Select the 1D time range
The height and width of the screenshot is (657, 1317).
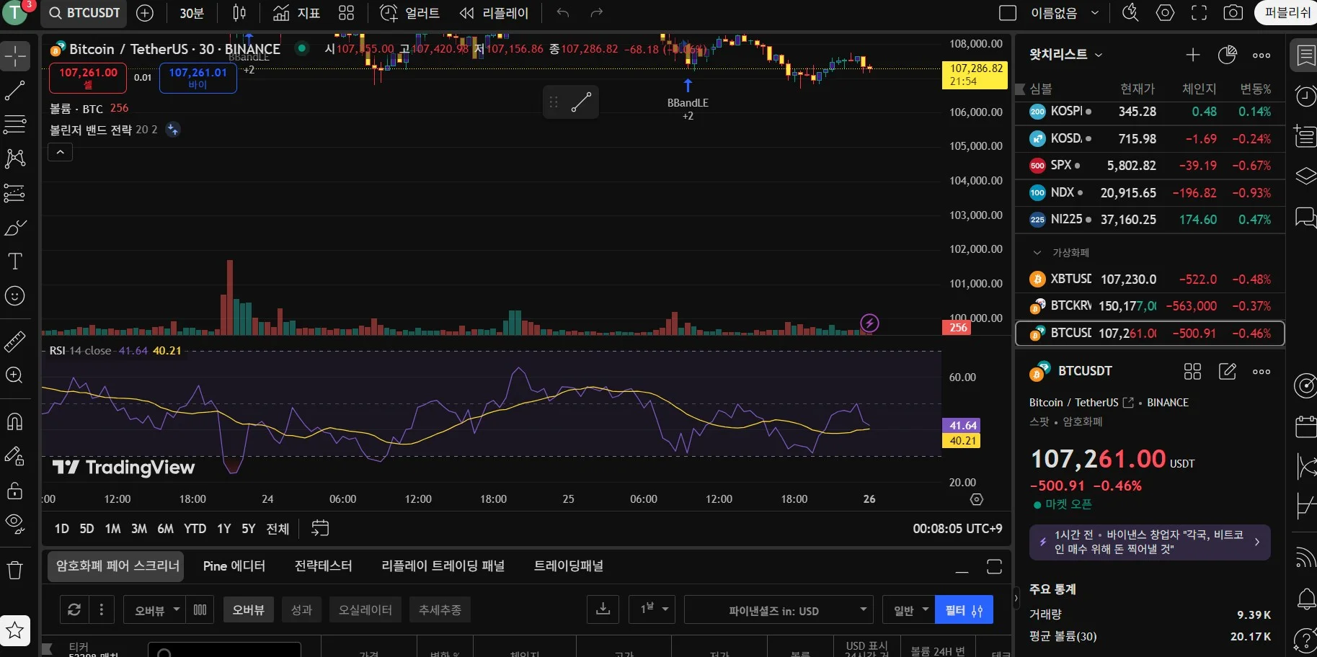tap(62, 529)
